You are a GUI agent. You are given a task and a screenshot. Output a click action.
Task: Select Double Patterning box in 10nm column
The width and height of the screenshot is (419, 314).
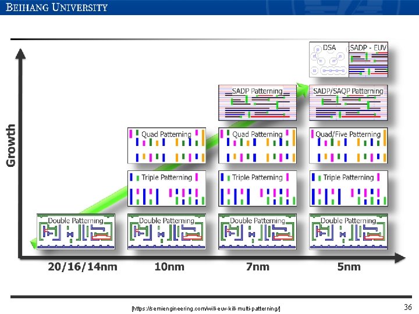[x=167, y=232]
